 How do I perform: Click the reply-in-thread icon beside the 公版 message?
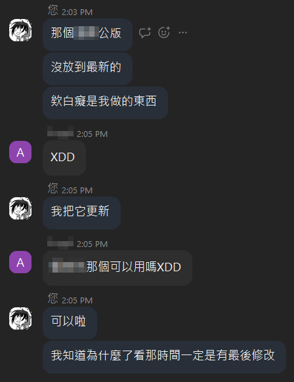click(145, 32)
